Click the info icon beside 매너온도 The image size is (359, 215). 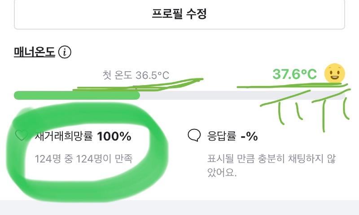pos(66,52)
